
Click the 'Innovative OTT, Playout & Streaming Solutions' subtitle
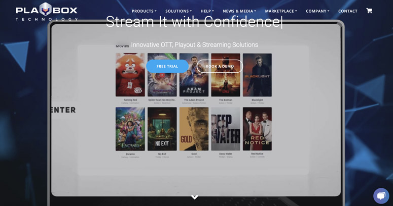[x=195, y=45]
